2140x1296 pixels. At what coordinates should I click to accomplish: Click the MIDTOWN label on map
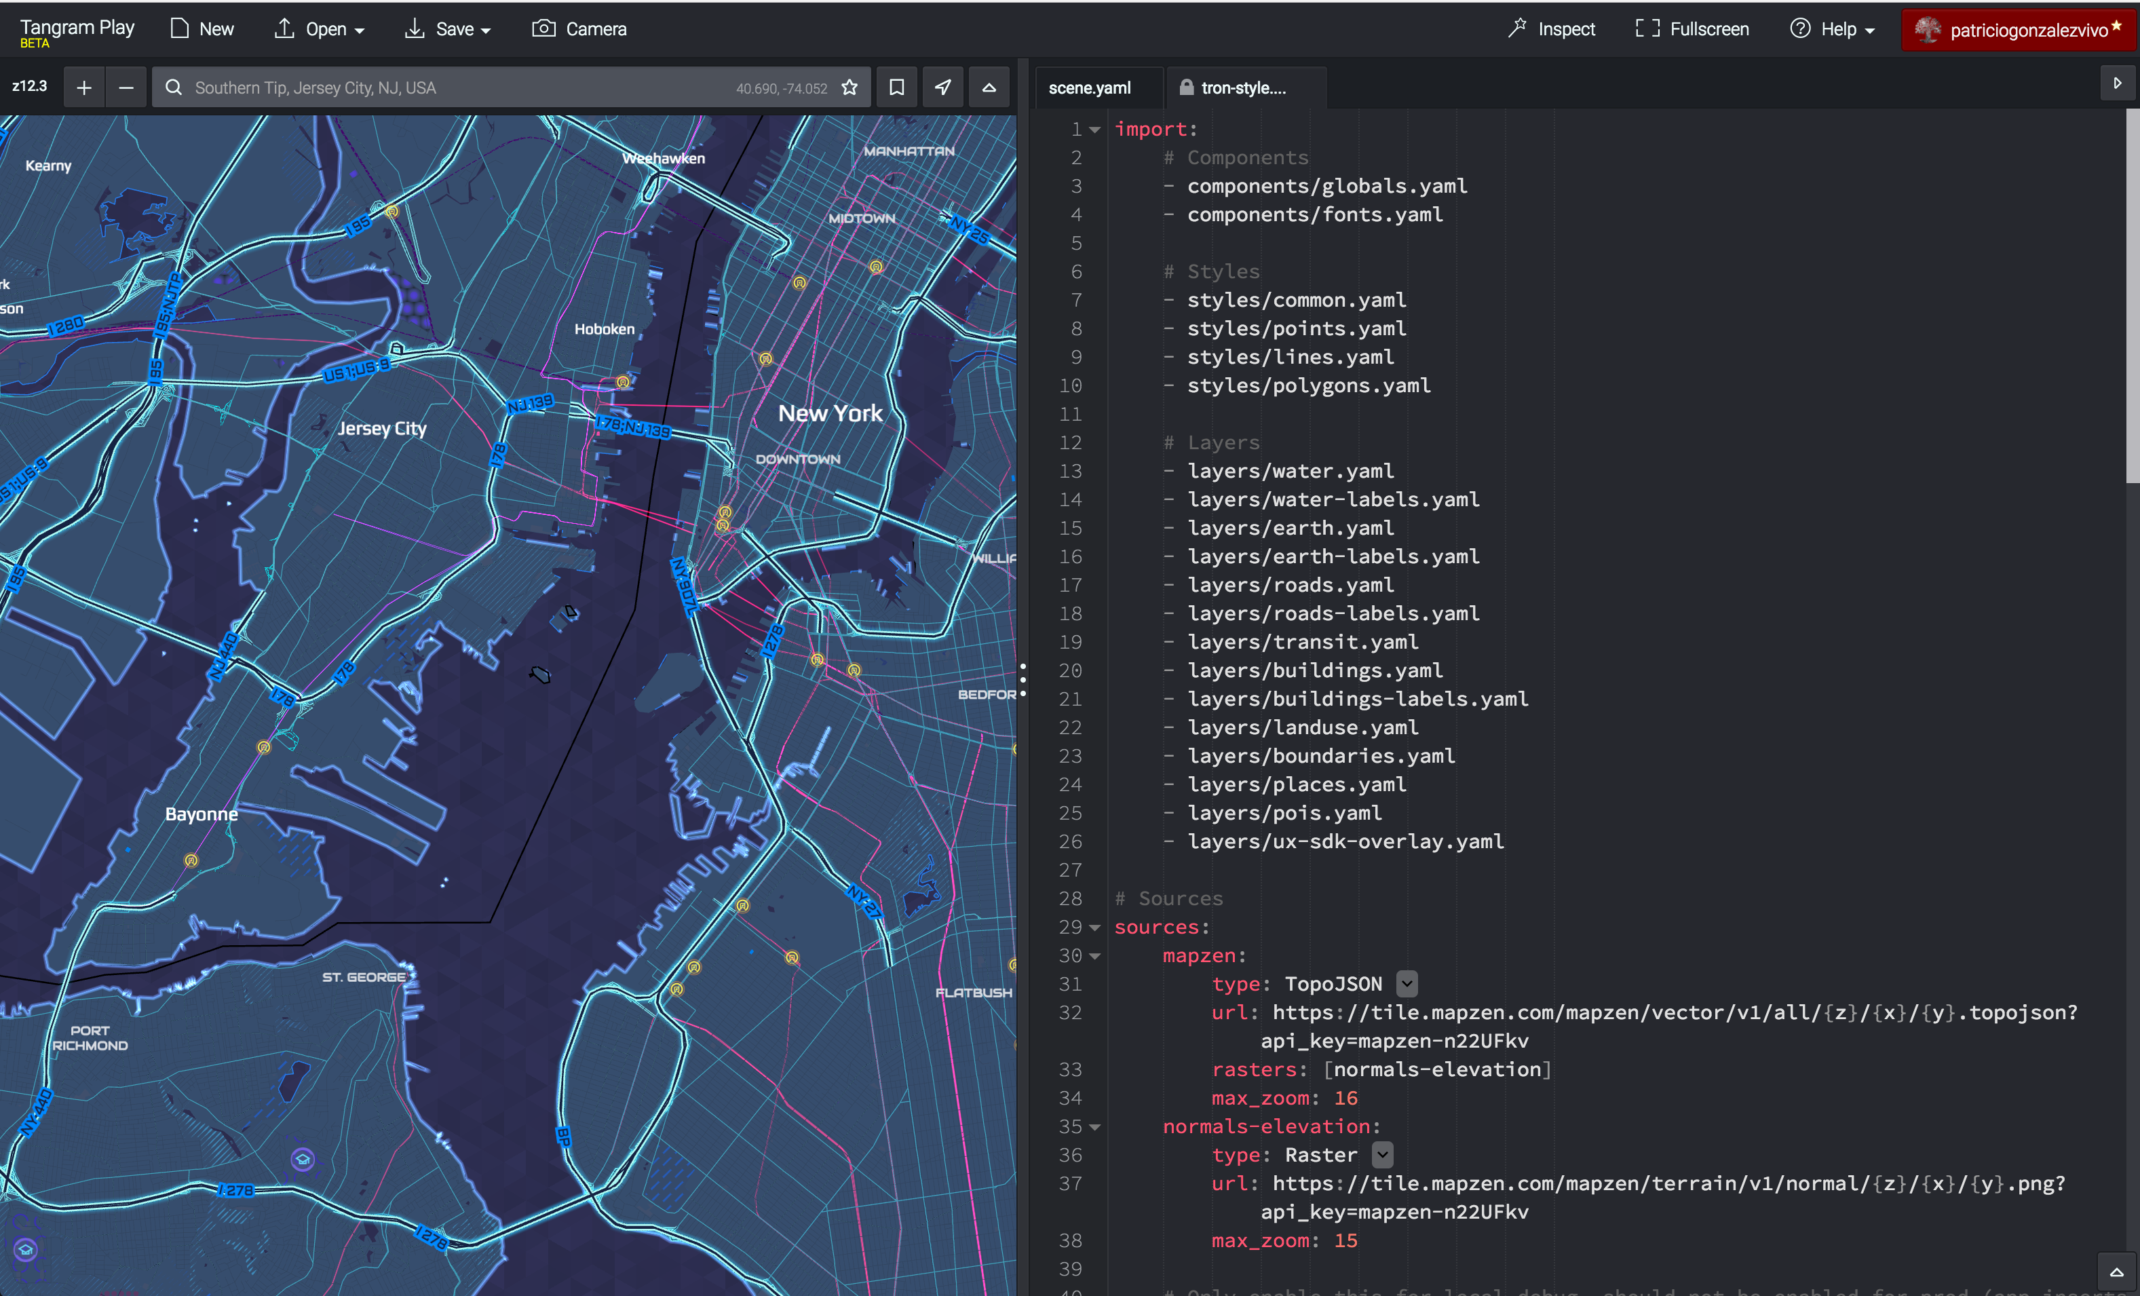click(861, 218)
